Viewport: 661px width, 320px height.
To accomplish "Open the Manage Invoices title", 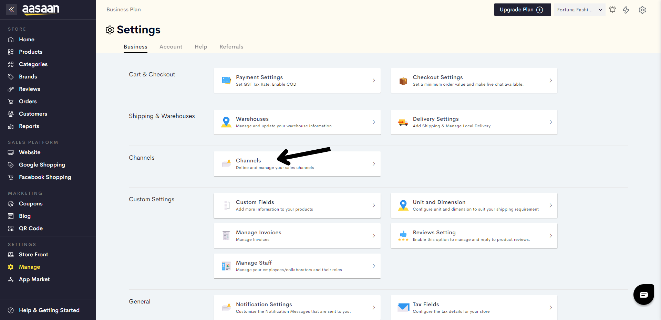I will tap(259, 233).
